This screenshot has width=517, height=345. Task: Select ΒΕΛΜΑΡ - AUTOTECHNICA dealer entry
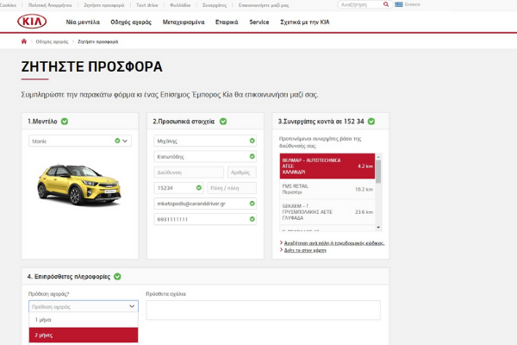(327, 166)
